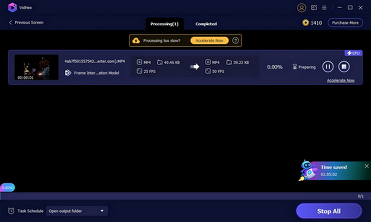Screen dimensions: 371x222
Task: Open the Open output folder dropdown
Action: coord(77,211)
